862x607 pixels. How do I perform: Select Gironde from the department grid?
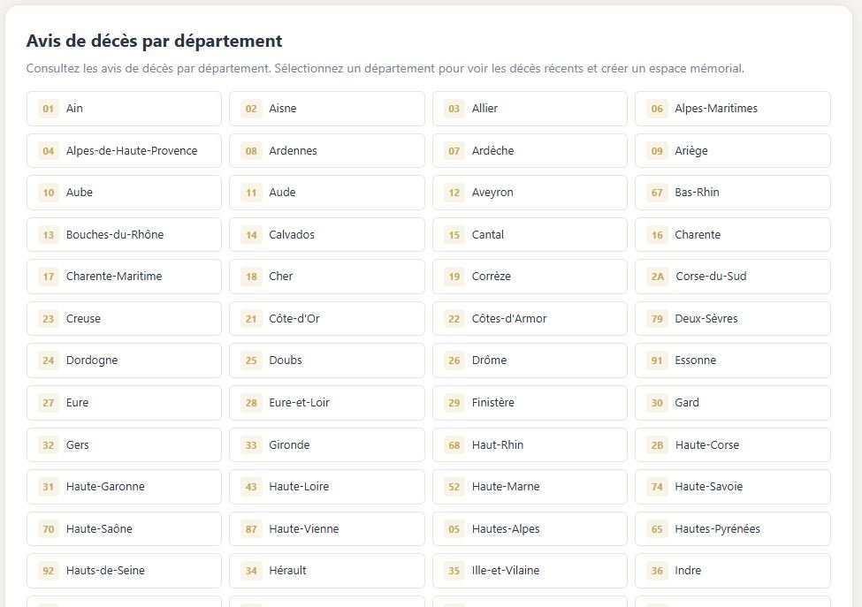[326, 444]
